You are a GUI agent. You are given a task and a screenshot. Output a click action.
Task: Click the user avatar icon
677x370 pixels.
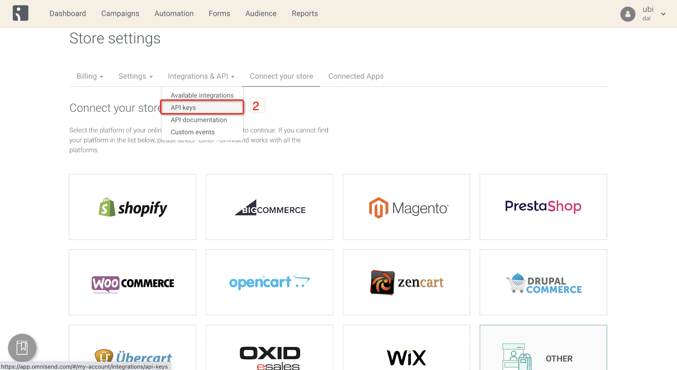point(628,14)
